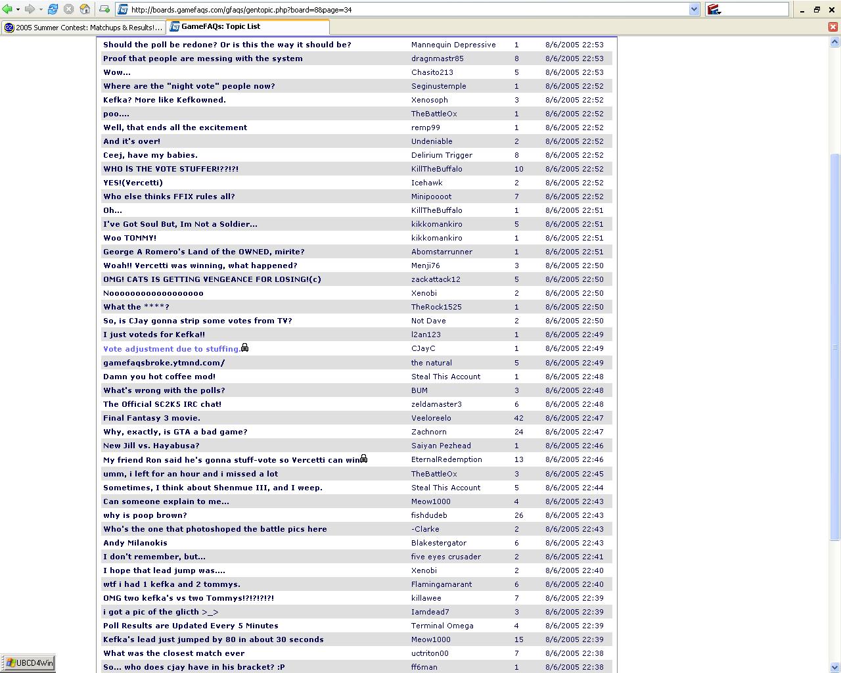Open 'Kefka's lead just jumped by 80' topic

tap(214, 639)
